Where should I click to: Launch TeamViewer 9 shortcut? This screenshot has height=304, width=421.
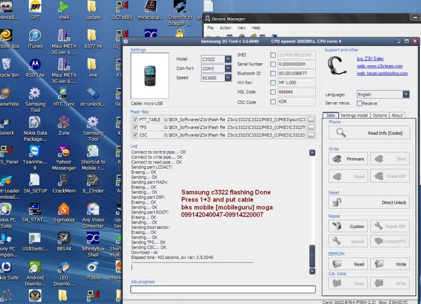click(35, 158)
